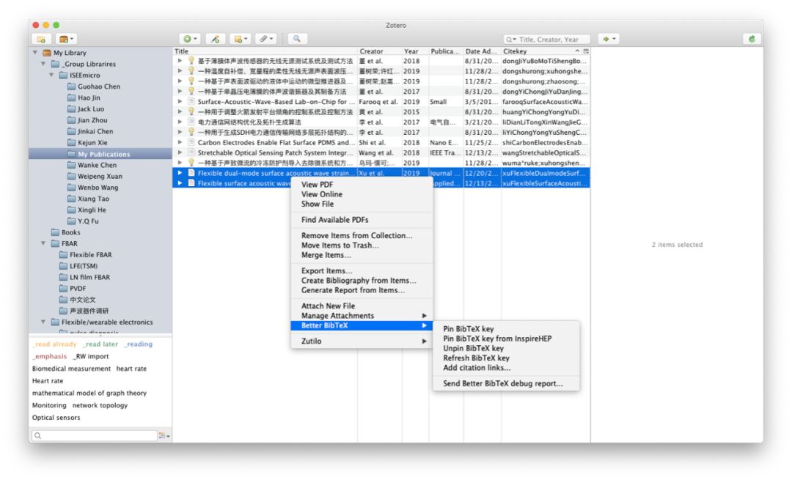Viewport: 792px width, 480px height.
Task: Expand the Carbon Electrodes item row
Action: 180,142
